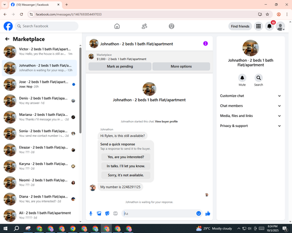Click the listing thumbnail in chat header
The height and width of the screenshot is (233, 292).
coord(94,44)
